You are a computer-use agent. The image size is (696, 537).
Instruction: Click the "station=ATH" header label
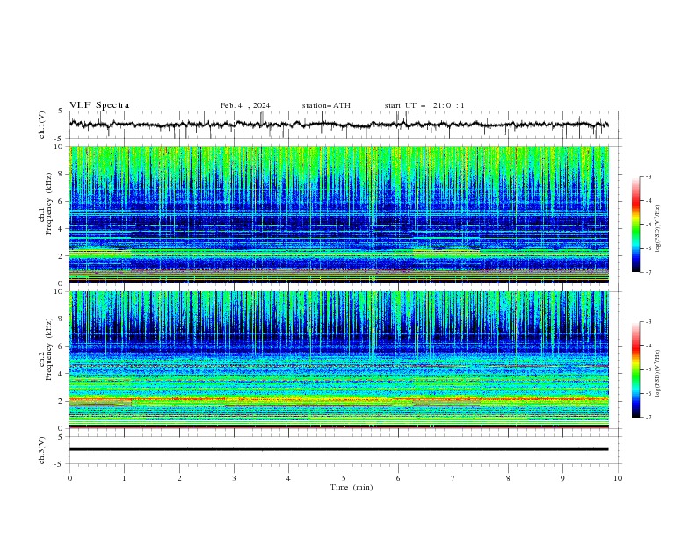click(326, 105)
